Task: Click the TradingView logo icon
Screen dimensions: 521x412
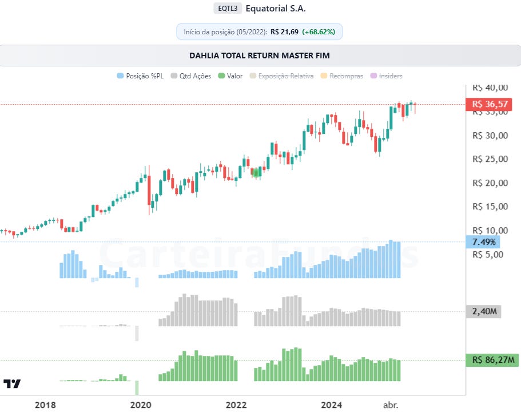Action: (x=12, y=384)
